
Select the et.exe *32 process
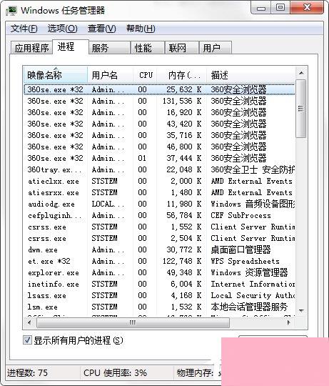[x=159, y=261]
